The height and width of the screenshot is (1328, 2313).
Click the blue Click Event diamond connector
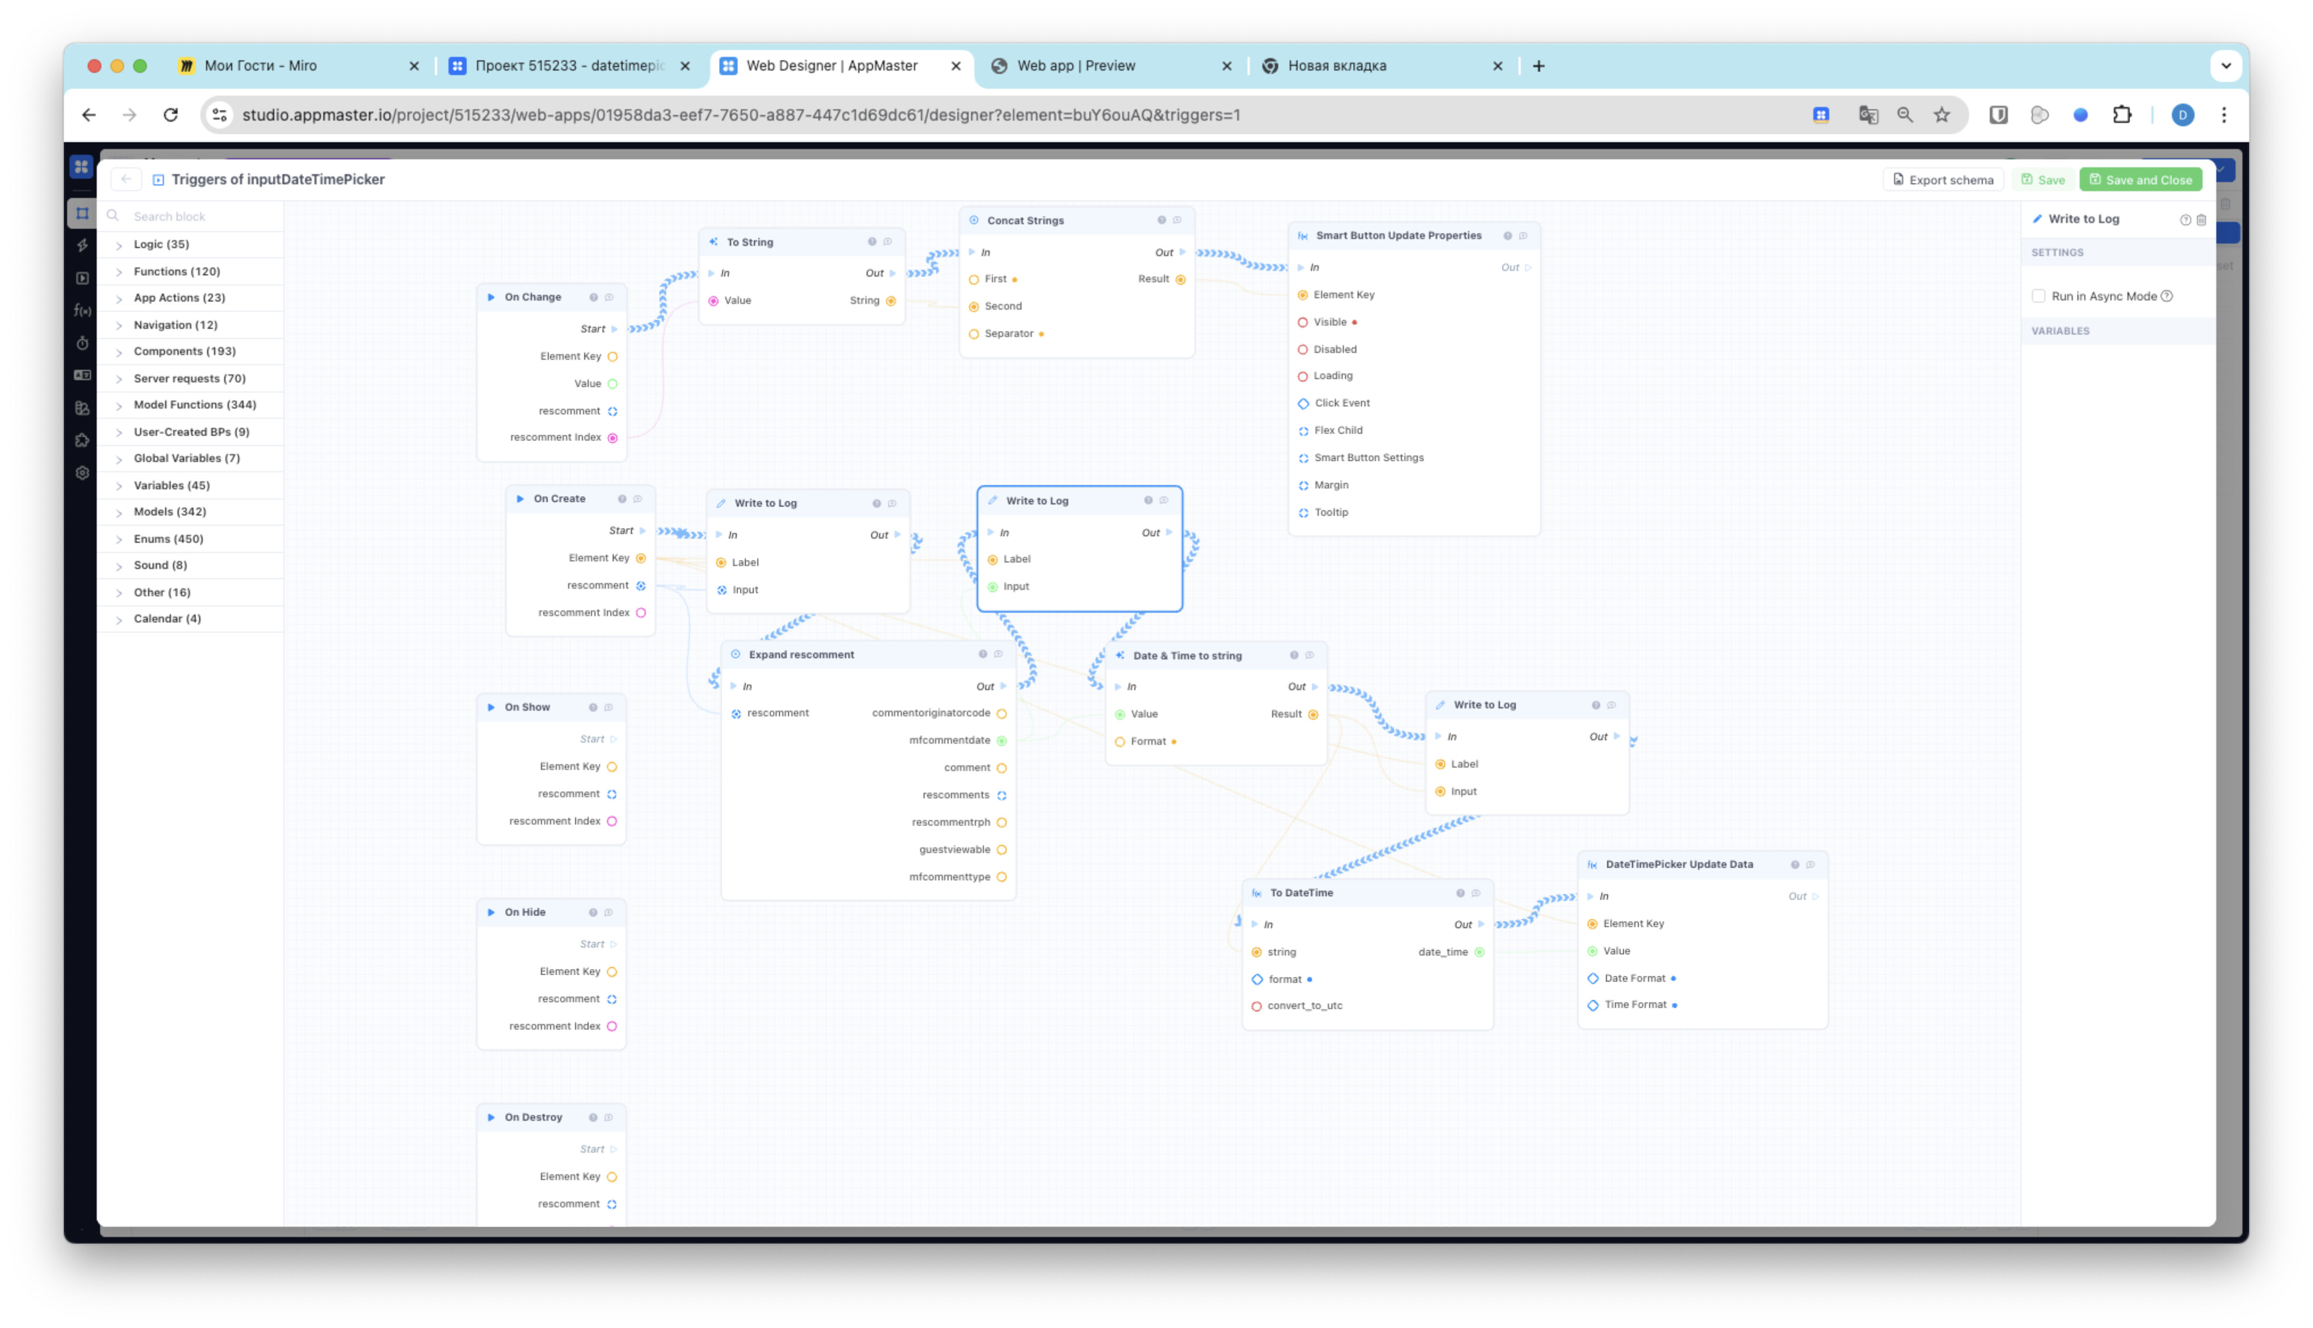[x=1303, y=403]
